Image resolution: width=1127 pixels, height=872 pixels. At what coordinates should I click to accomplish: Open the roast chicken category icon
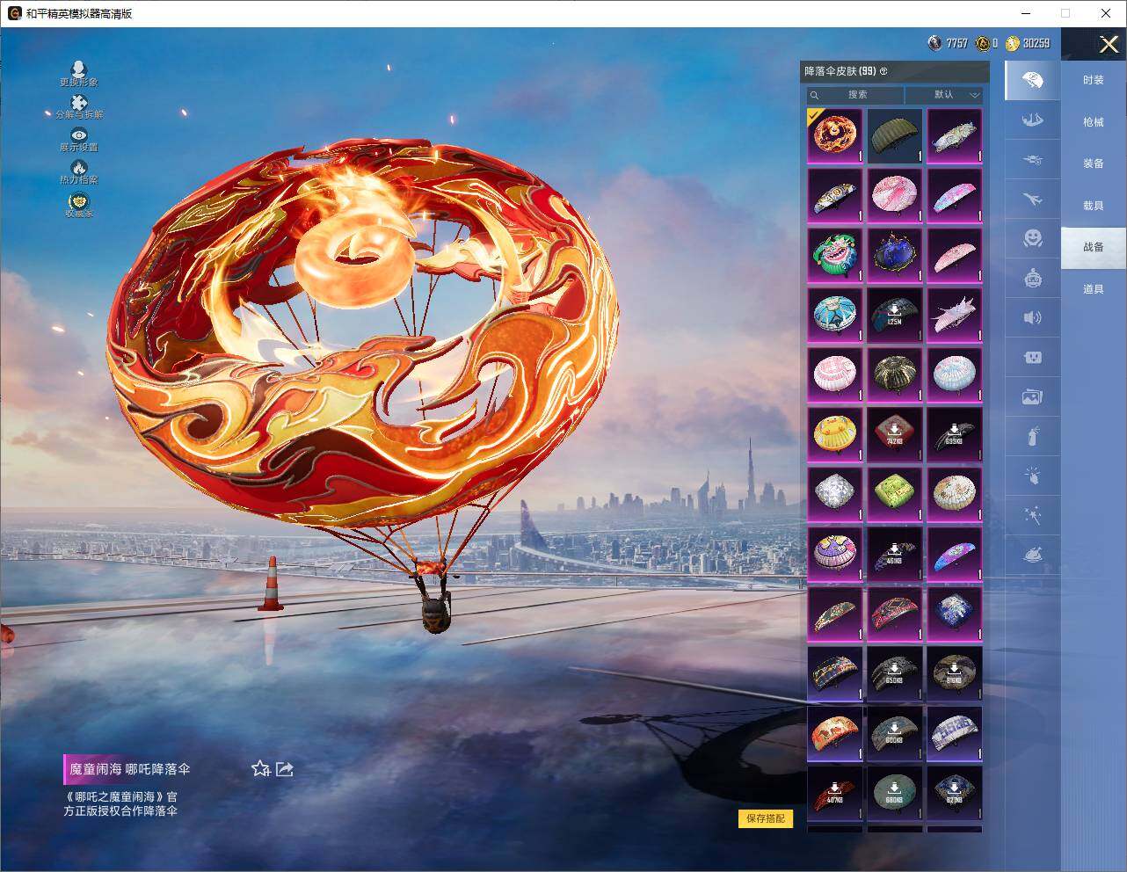pyautogui.click(x=1033, y=555)
